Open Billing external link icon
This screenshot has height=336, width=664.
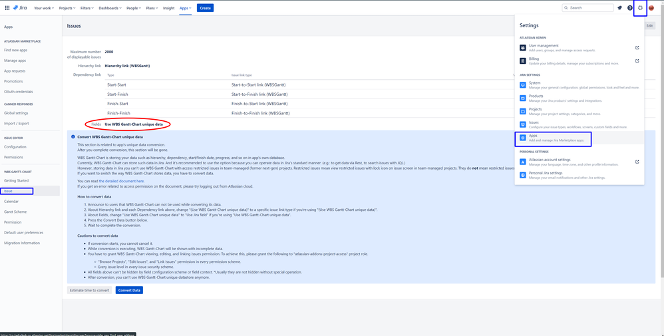click(x=637, y=61)
